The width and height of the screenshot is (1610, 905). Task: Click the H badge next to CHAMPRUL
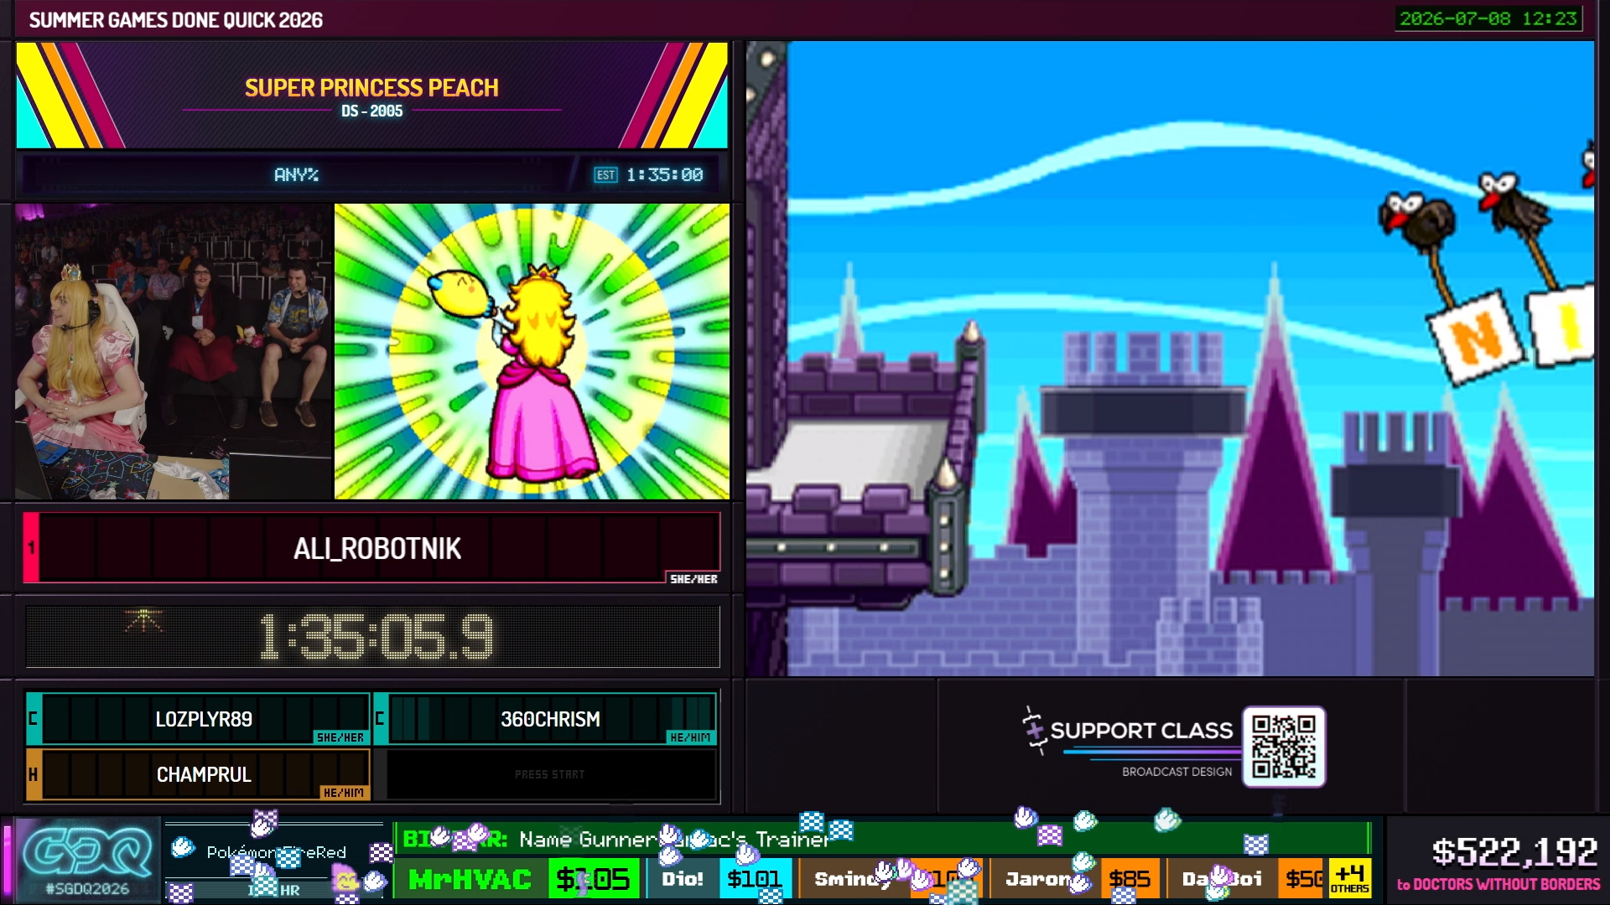[34, 774]
